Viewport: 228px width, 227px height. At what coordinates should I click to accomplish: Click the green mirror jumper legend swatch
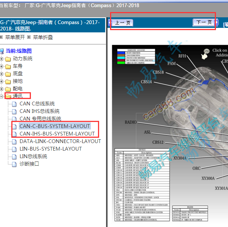(121, 63)
